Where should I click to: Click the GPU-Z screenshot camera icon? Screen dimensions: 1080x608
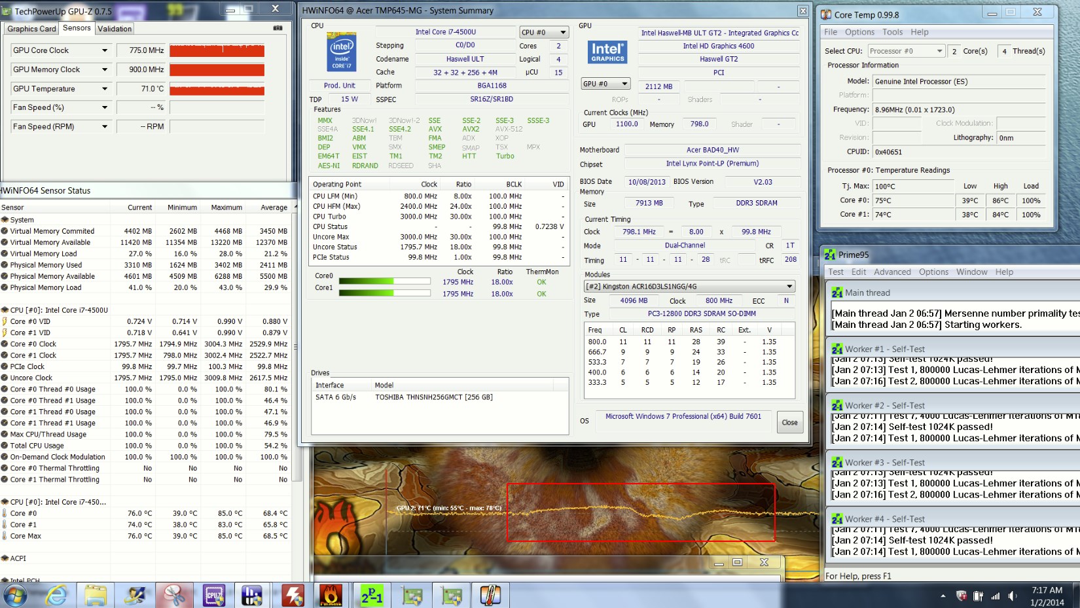(278, 28)
